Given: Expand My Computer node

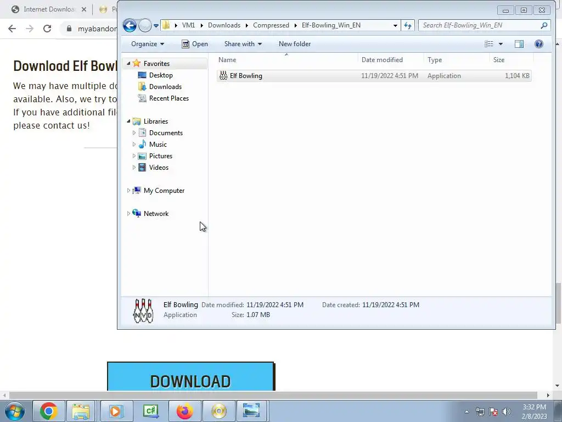Looking at the screenshot, I should coord(128,191).
